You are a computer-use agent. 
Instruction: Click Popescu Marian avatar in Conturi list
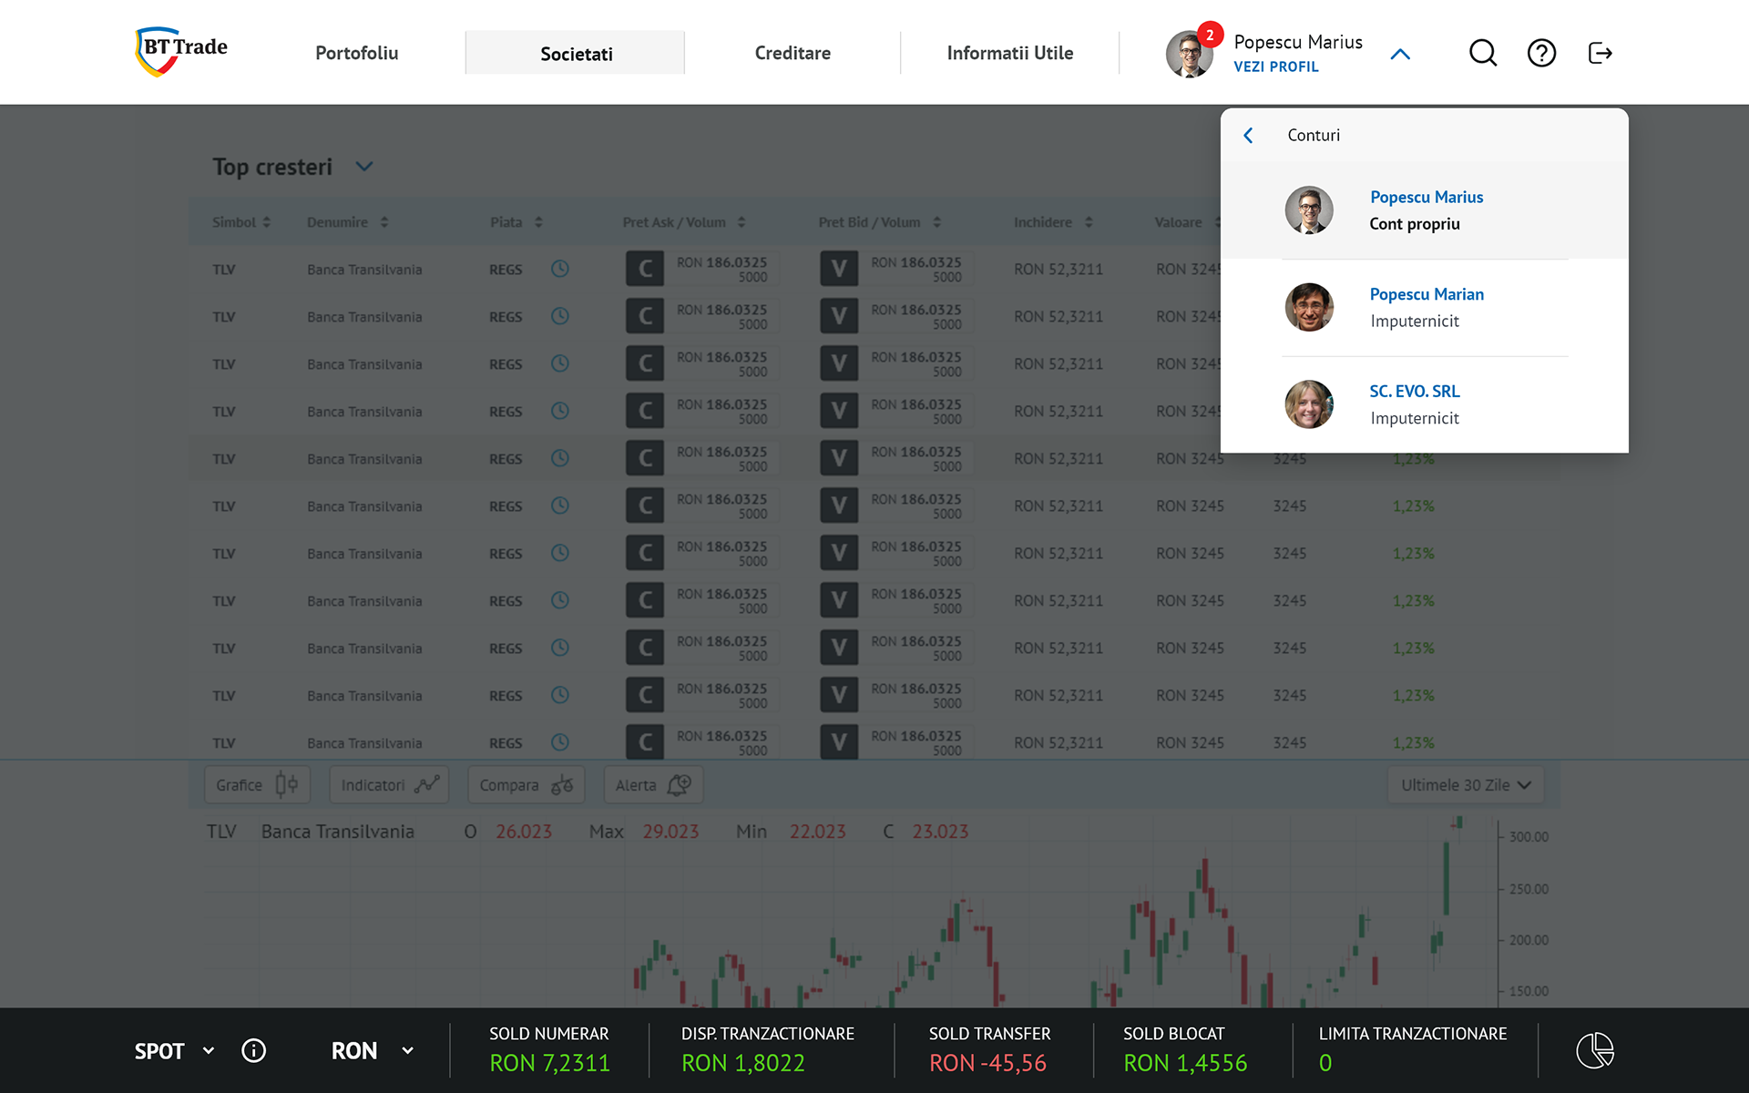pyautogui.click(x=1309, y=307)
